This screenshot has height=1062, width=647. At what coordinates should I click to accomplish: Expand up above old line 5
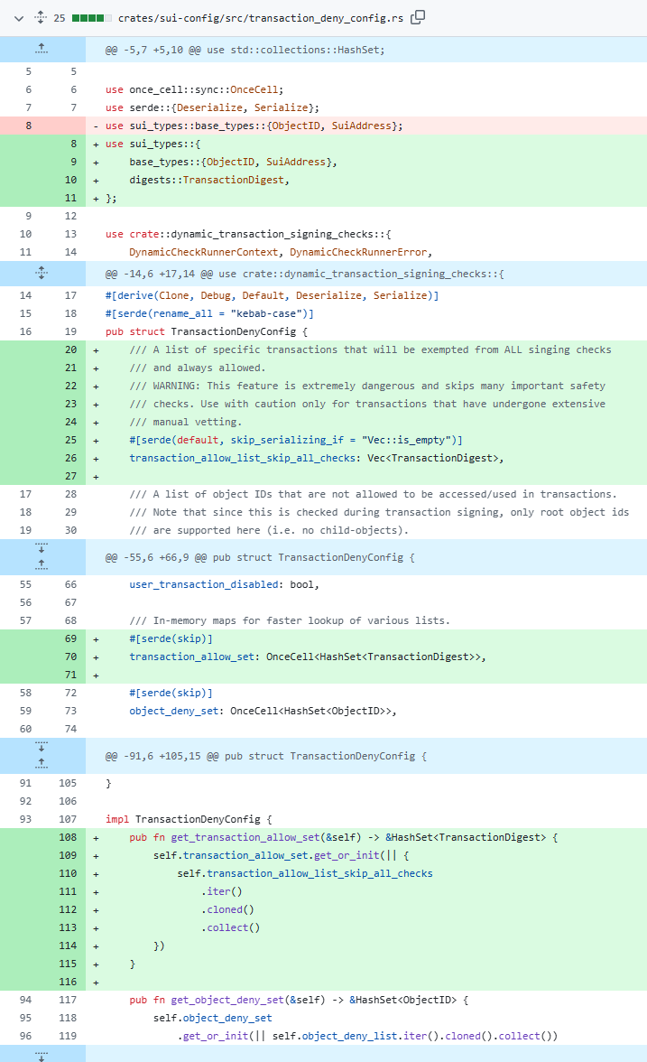pyautogui.click(x=42, y=50)
